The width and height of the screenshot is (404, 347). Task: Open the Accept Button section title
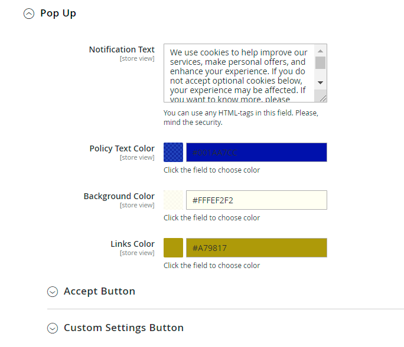(x=99, y=291)
